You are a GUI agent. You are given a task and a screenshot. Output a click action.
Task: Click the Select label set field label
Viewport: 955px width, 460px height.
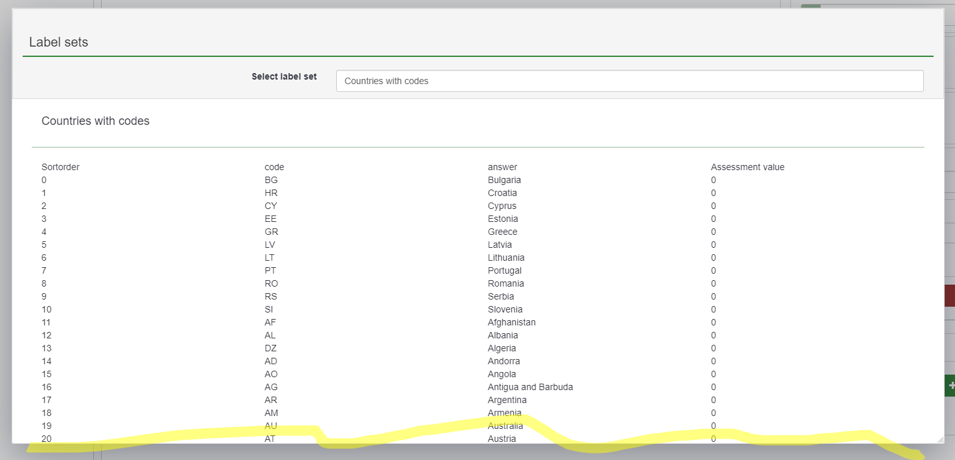(284, 76)
